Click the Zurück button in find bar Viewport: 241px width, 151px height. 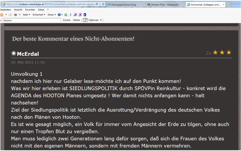coord(67,20)
